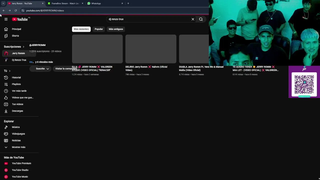The width and height of the screenshot is (320, 180).
Task: Open Música note icon
Action: point(6,127)
